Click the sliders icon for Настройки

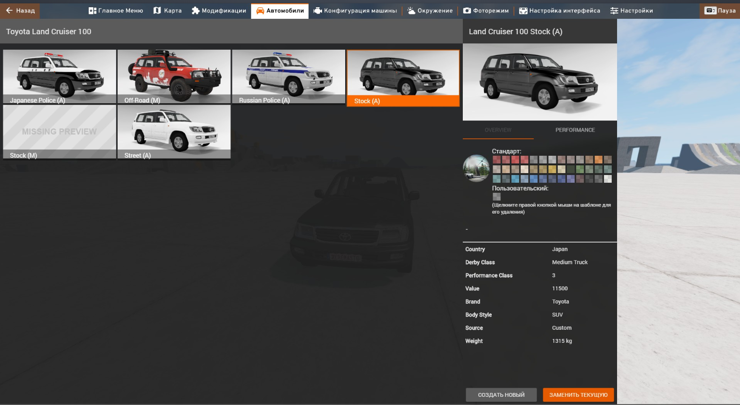tap(614, 10)
